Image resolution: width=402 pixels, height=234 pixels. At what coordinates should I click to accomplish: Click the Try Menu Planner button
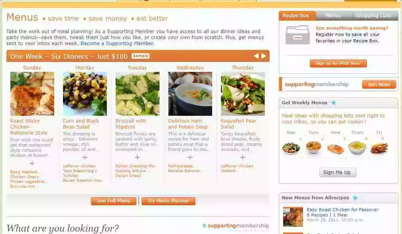168,201
